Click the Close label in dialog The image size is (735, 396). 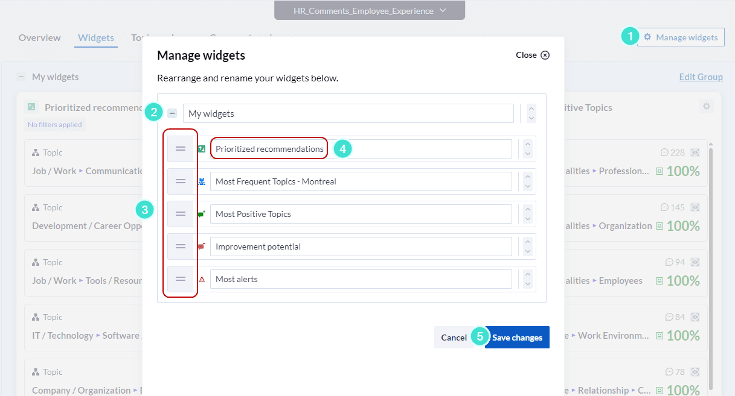[526, 55]
